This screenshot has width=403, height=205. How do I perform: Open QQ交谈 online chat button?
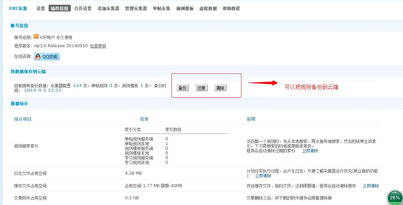pyautogui.click(x=47, y=57)
